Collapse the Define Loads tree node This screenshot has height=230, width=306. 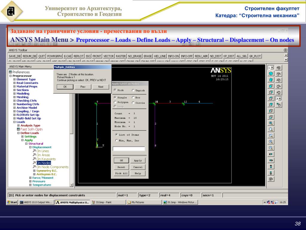[18, 133]
